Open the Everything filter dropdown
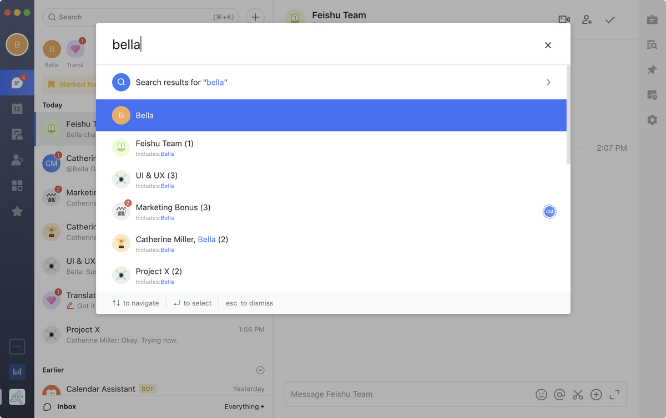666x418 pixels. (x=244, y=406)
